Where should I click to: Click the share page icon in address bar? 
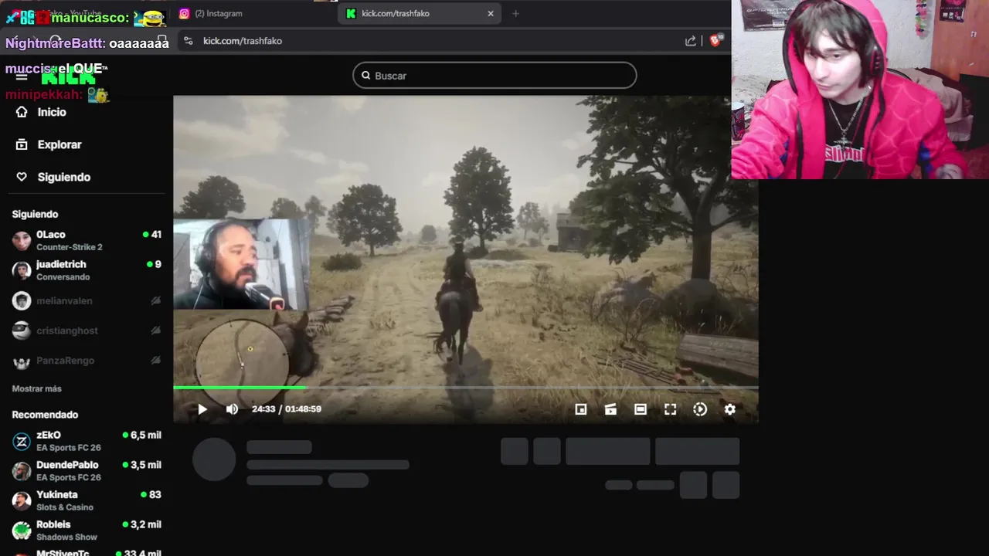(x=691, y=41)
